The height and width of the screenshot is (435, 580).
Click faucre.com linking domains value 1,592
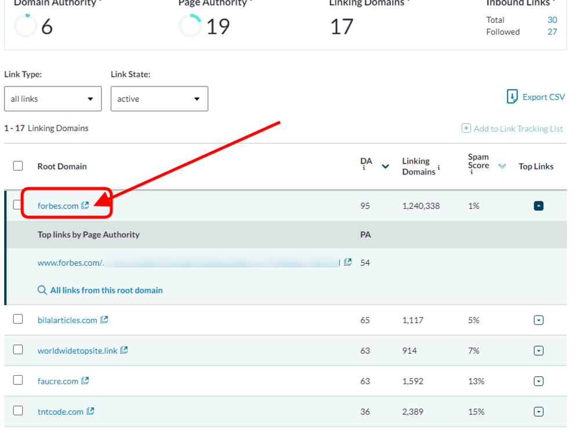(x=413, y=382)
